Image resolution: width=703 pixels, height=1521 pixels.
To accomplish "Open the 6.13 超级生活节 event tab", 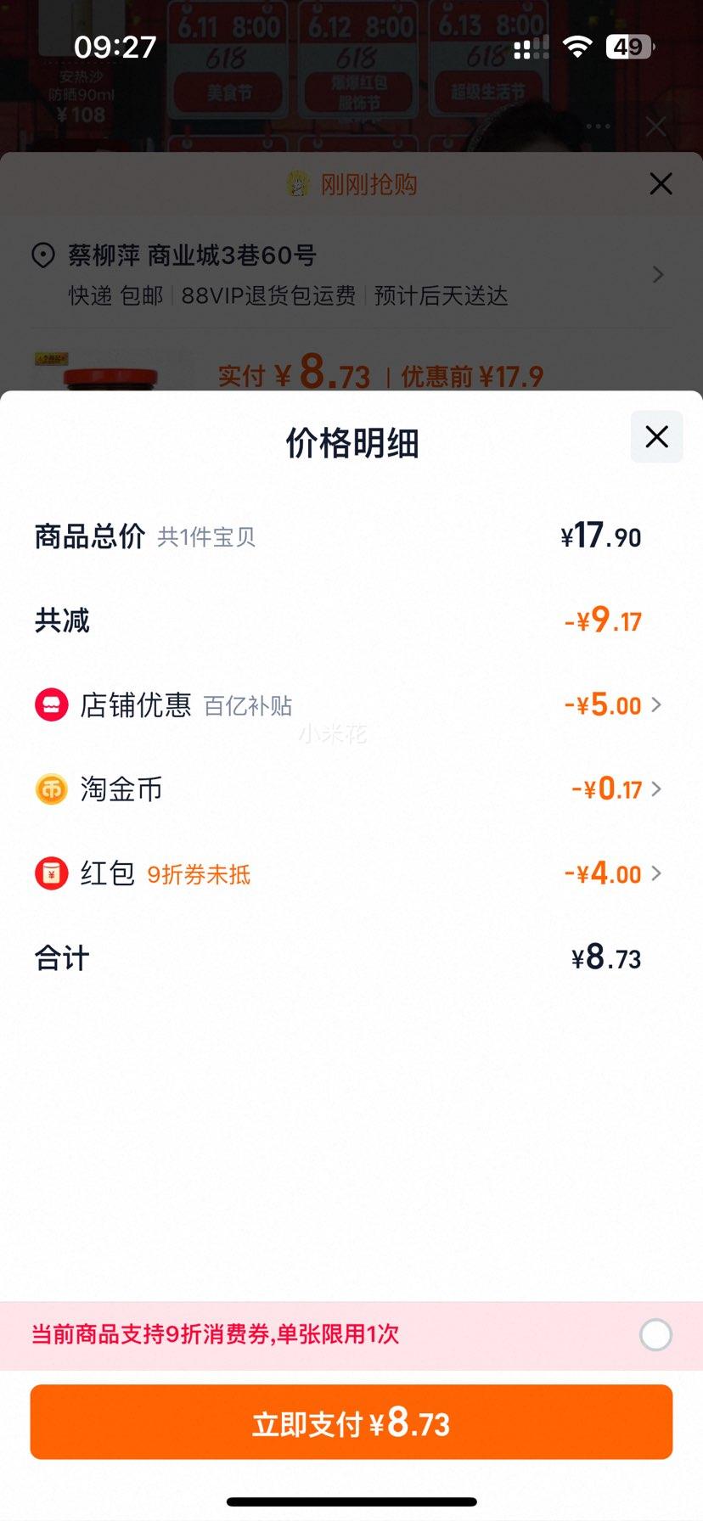I will click(487, 59).
